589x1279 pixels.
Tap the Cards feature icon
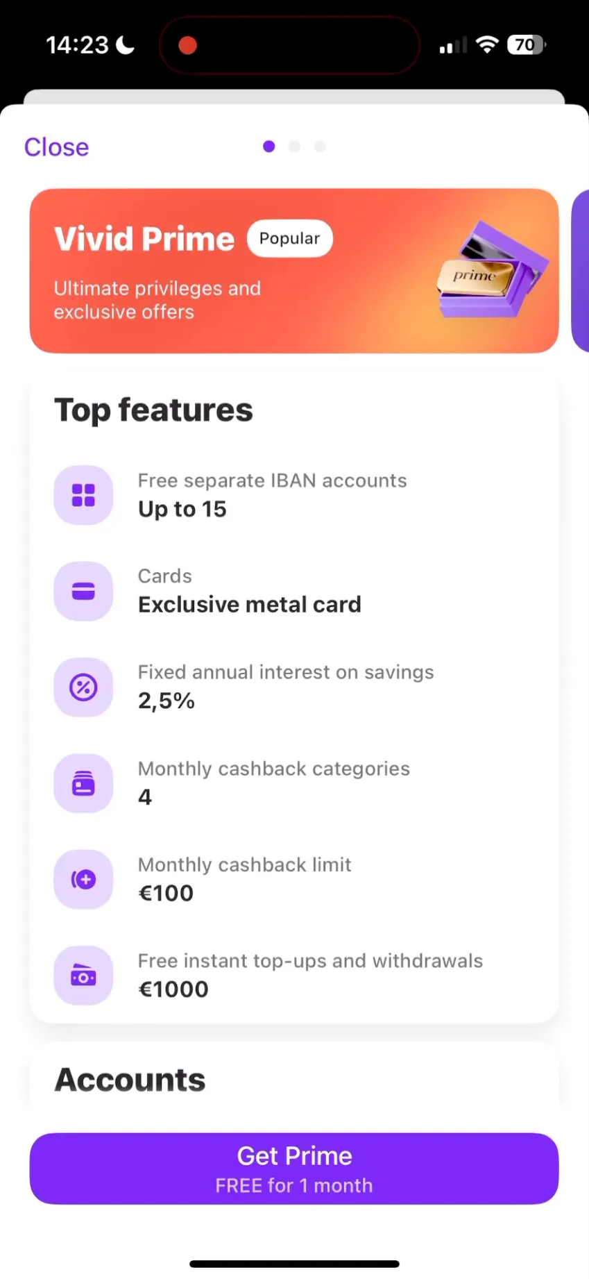[x=83, y=592]
